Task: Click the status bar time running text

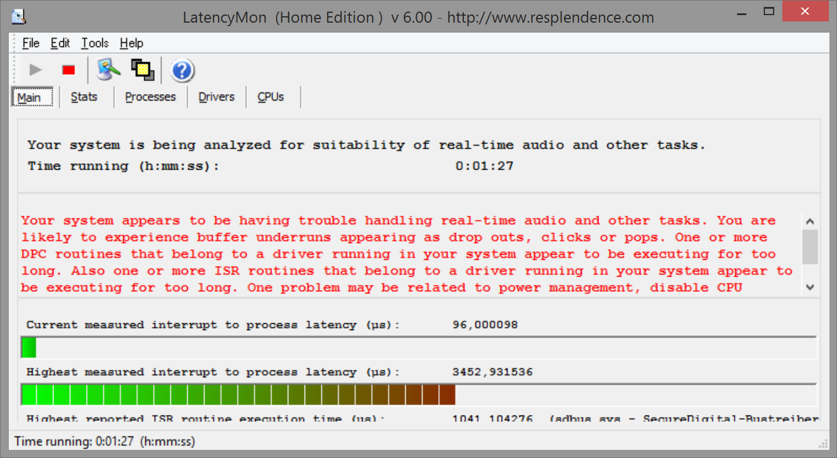Action: [105, 442]
